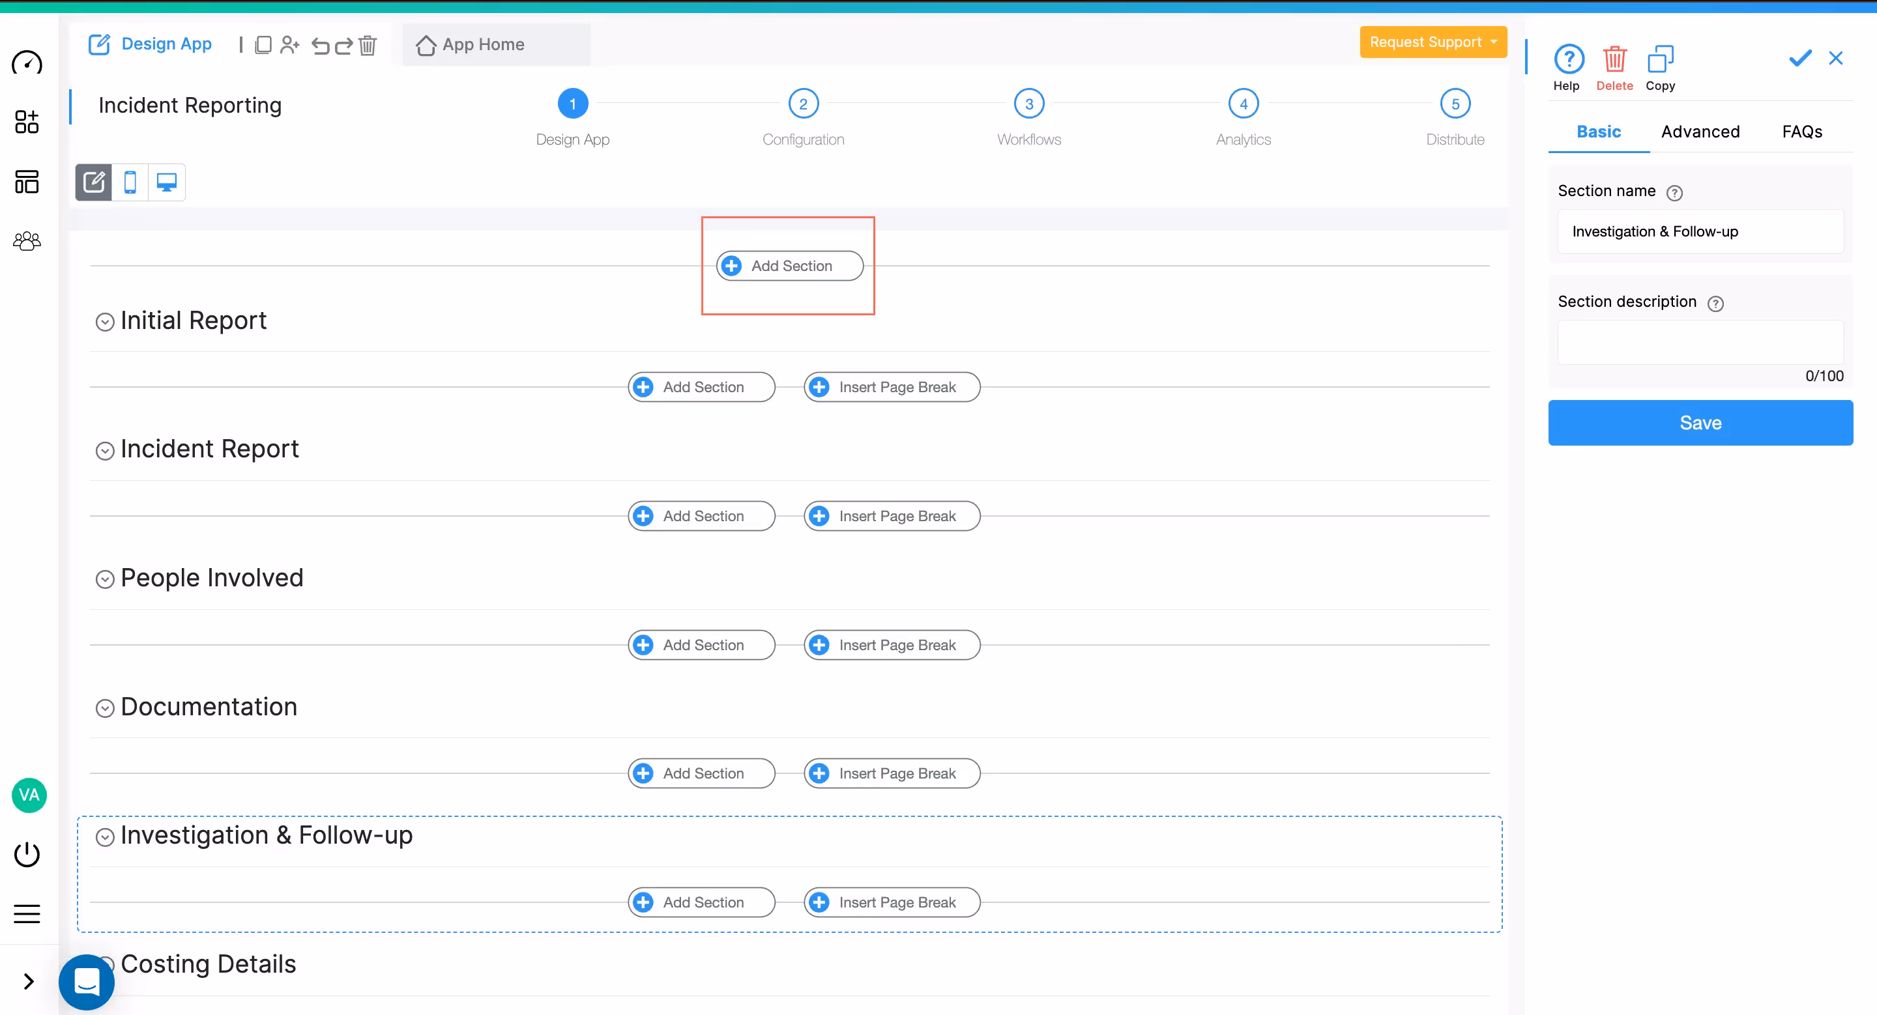Select the edit design view mode
Image resolution: width=1877 pixels, height=1015 pixels.
click(x=94, y=182)
